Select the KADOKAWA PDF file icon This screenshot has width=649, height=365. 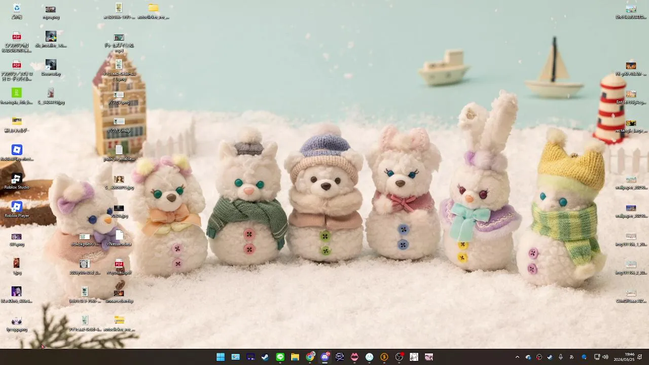click(17, 43)
